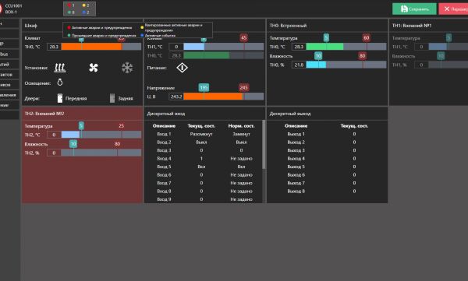Click Текущ. сост. header in Дискретный вход
468x281 pixels.
pyautogui.click(x=201, y=126)
